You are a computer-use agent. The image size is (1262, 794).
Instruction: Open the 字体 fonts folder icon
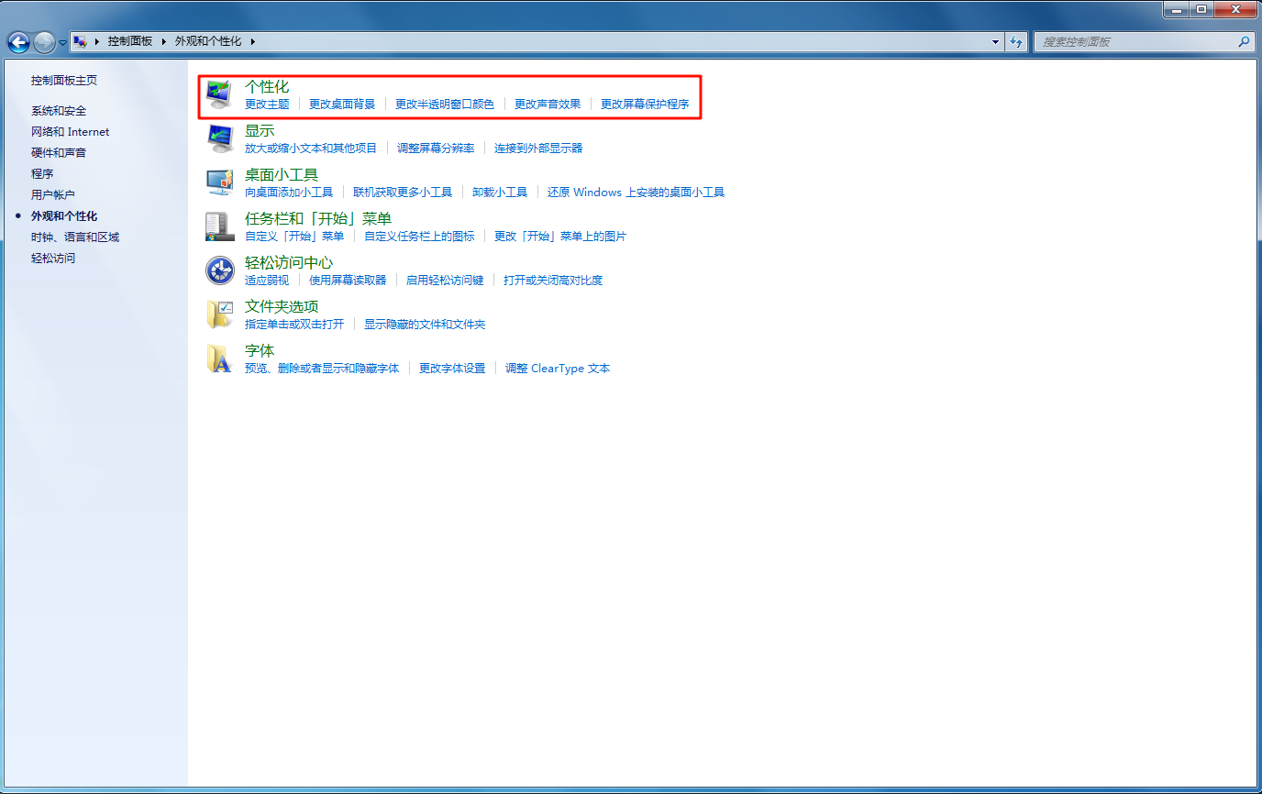pyautogui.click(x=219, y=358)
